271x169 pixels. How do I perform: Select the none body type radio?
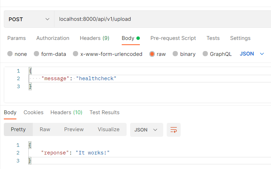pos(10,54)
